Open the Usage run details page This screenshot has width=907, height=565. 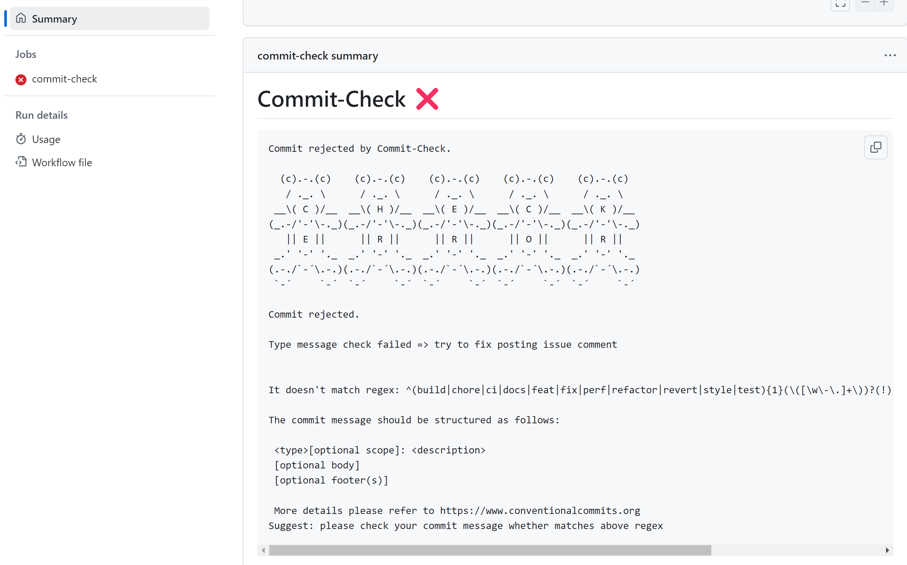[46, 139]
